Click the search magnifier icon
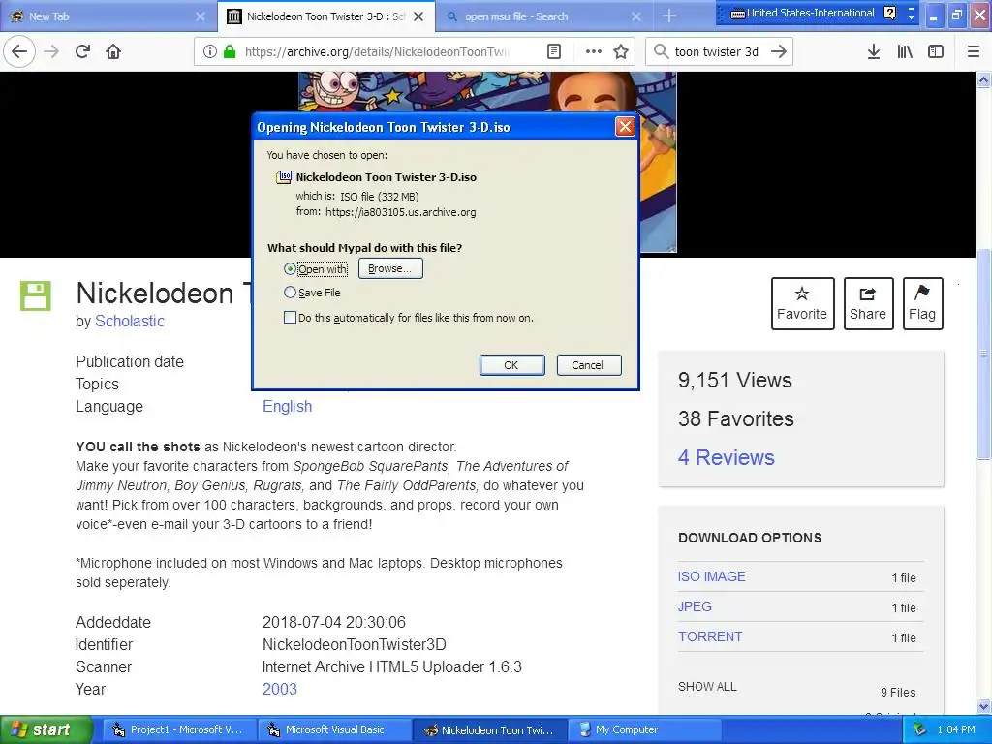992x744 pixels. point(661,51)
